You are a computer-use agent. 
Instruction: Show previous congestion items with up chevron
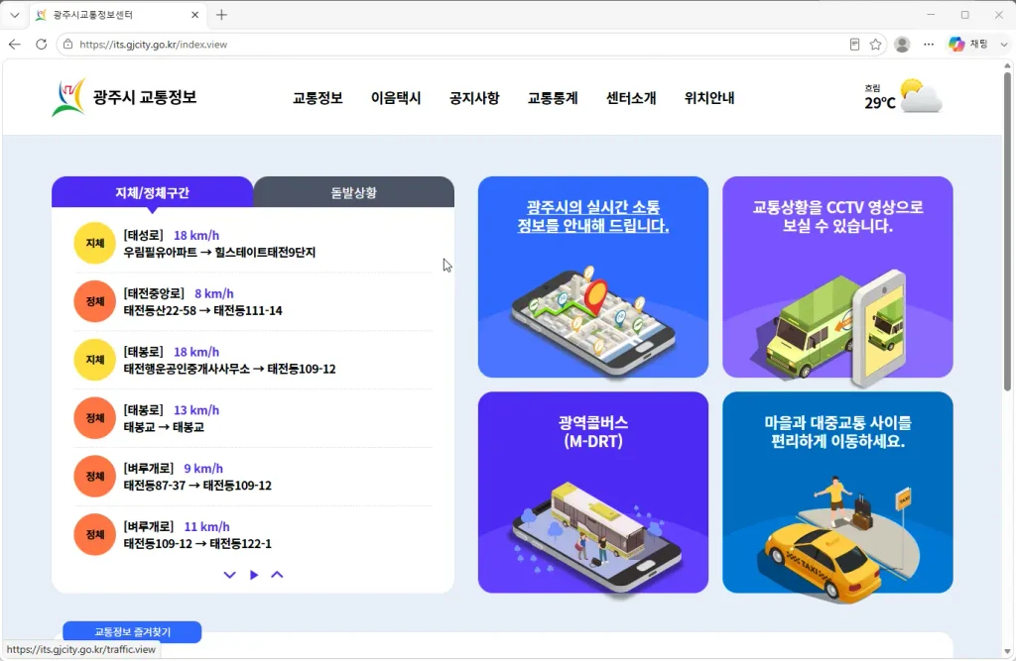coord(277,574)
